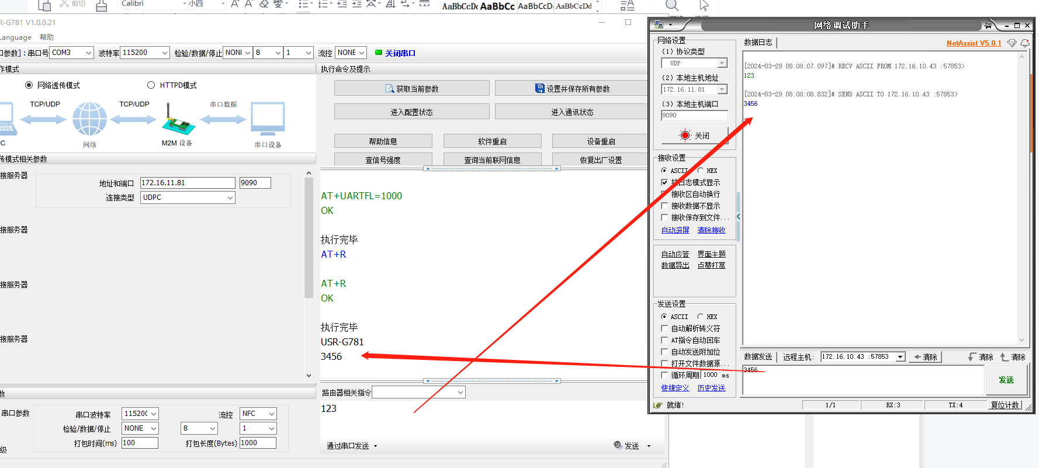Screen dimensions: 1039x468
Task: Open the 远程主机 address dropdown
Action: click(x=900, y=357)
